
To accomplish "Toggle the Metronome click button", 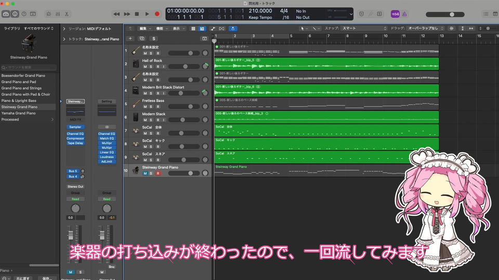I will pyautogui.click(x=404, y=14).
